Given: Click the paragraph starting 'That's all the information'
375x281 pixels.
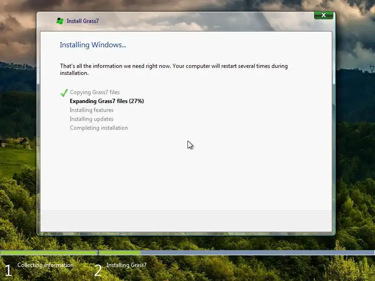Looking at the screenshot, I should 174,69.
